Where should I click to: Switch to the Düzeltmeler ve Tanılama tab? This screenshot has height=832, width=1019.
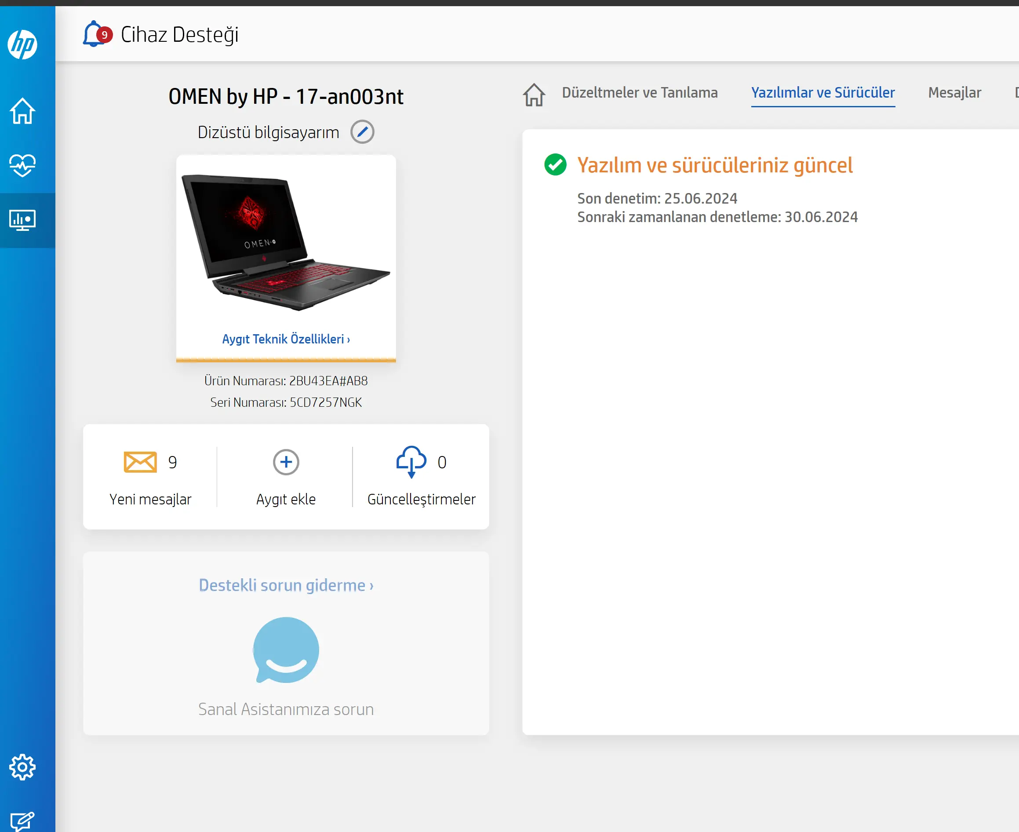640,92
